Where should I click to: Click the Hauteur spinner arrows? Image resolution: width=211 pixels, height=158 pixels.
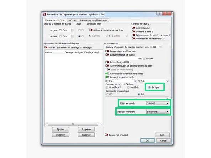click(x=72, y=36)
